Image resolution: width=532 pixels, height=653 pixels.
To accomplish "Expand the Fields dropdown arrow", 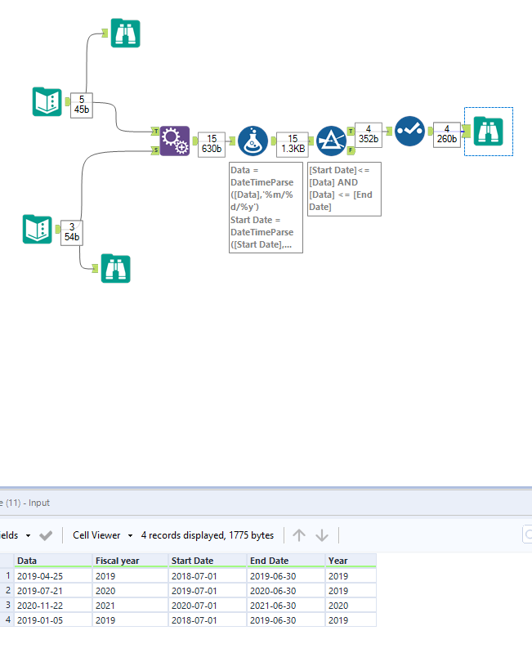I will 28,535.
